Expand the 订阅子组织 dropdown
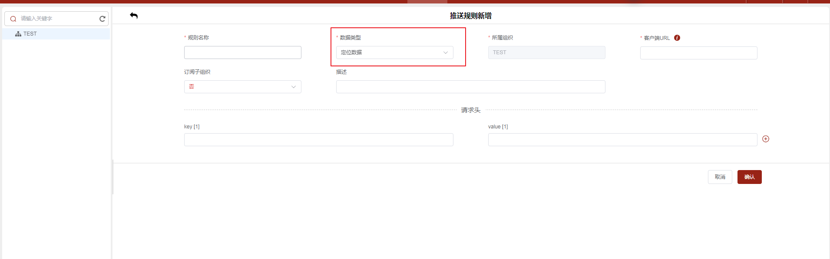The height and width of the screenshot is (259, 830). coord(242,87)
